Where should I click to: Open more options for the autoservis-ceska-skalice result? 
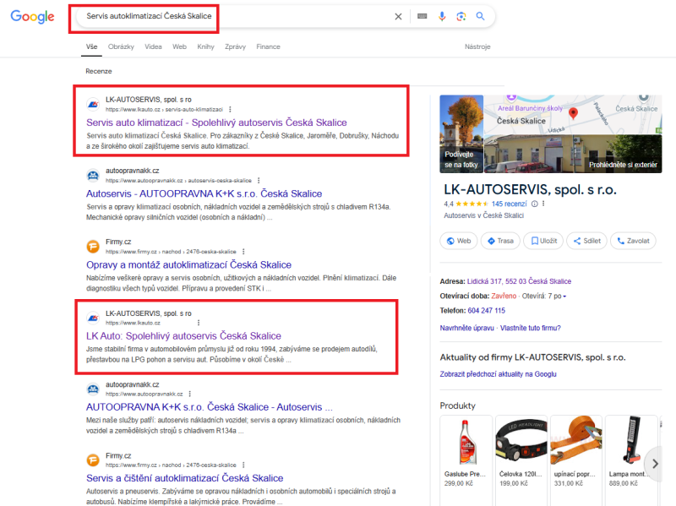click(x=259, y=181)
